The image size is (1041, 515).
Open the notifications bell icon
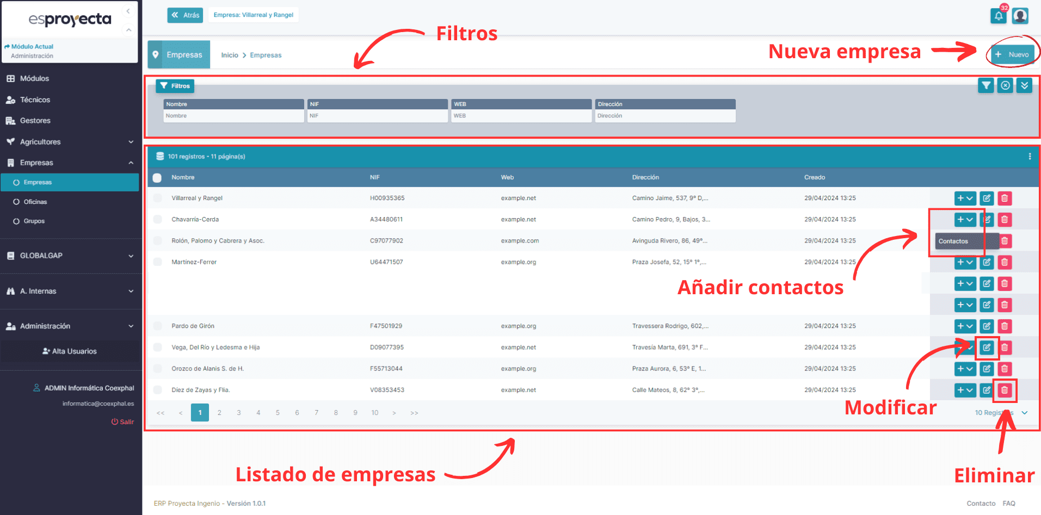click(x=998, y=16)
